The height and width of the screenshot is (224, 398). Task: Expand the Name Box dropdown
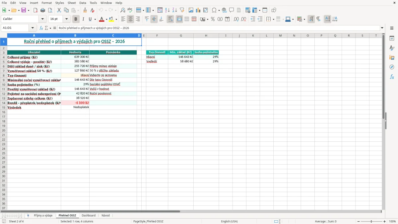pos(33,28)
